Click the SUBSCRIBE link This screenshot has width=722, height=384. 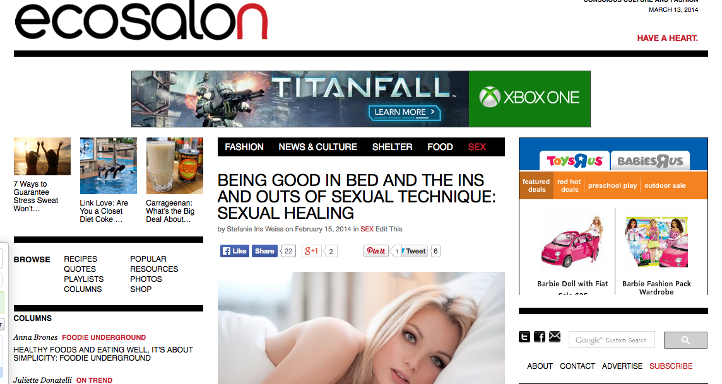point(671,366)
